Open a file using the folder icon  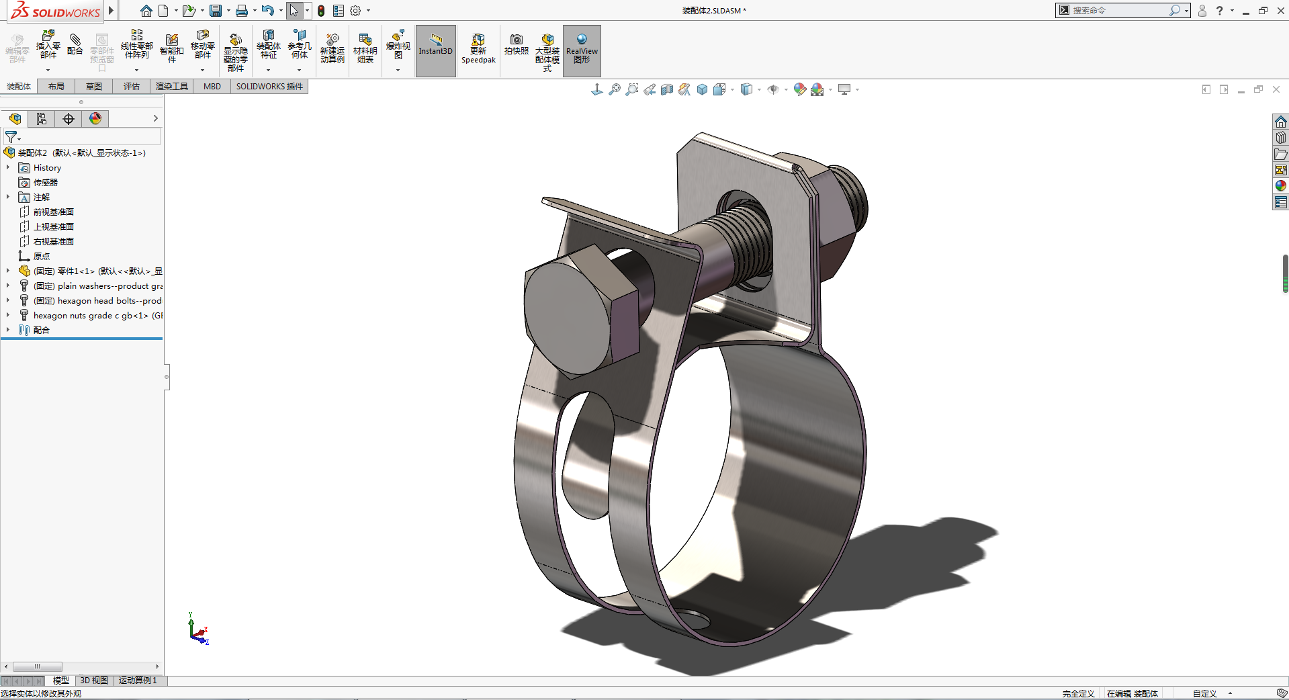189,11
